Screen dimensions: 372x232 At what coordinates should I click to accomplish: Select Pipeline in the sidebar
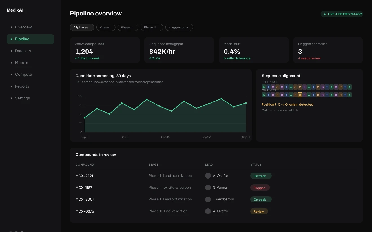(30, 39)
